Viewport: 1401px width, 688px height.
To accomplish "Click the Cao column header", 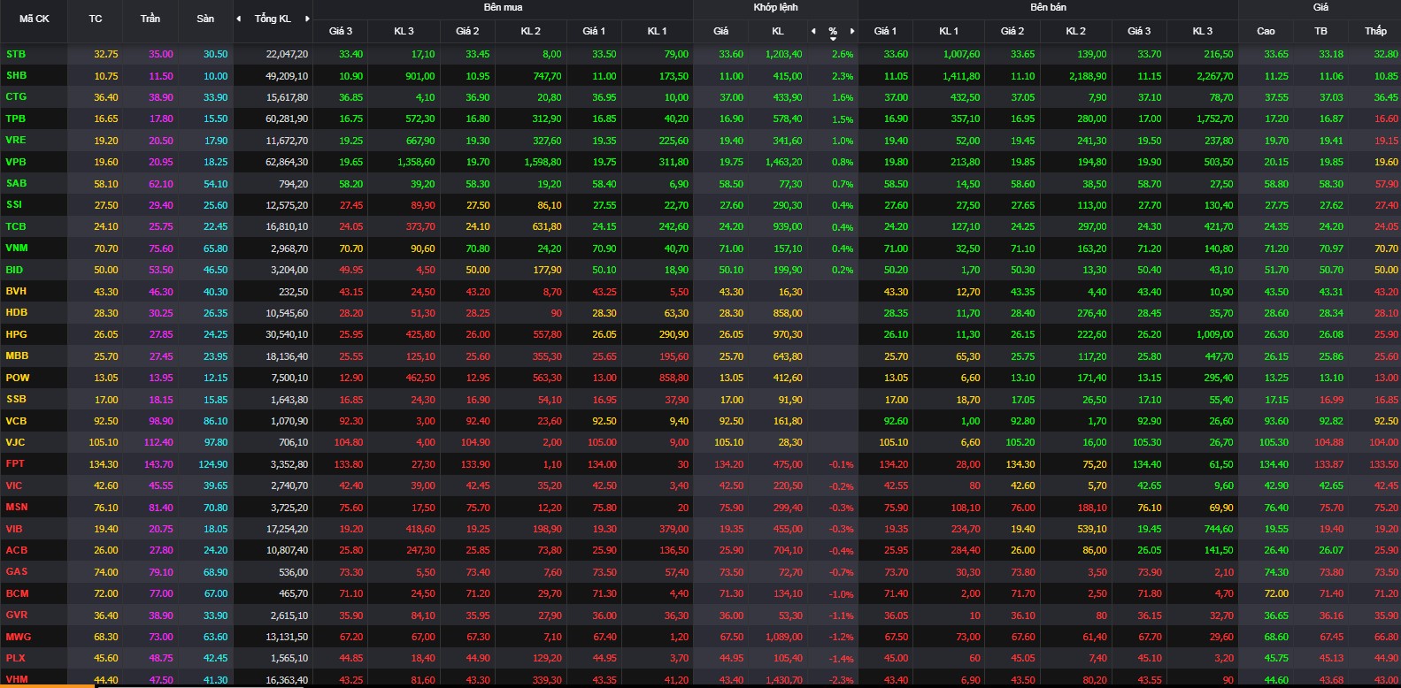I will click(x=1266, y=31).
